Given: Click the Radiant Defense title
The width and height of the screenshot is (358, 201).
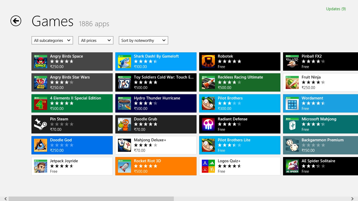Looking at the screenshot, I should pyautogui.click(x=232, y=119).
